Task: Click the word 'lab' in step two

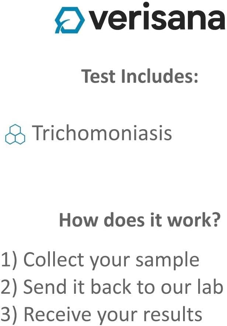Action: (x=213, y=286)
